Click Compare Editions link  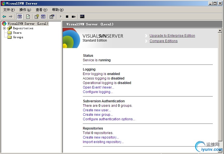tap(164, 41)
